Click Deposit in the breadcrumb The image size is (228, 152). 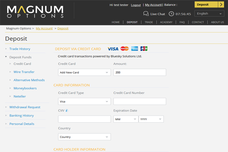click(63, 28)
